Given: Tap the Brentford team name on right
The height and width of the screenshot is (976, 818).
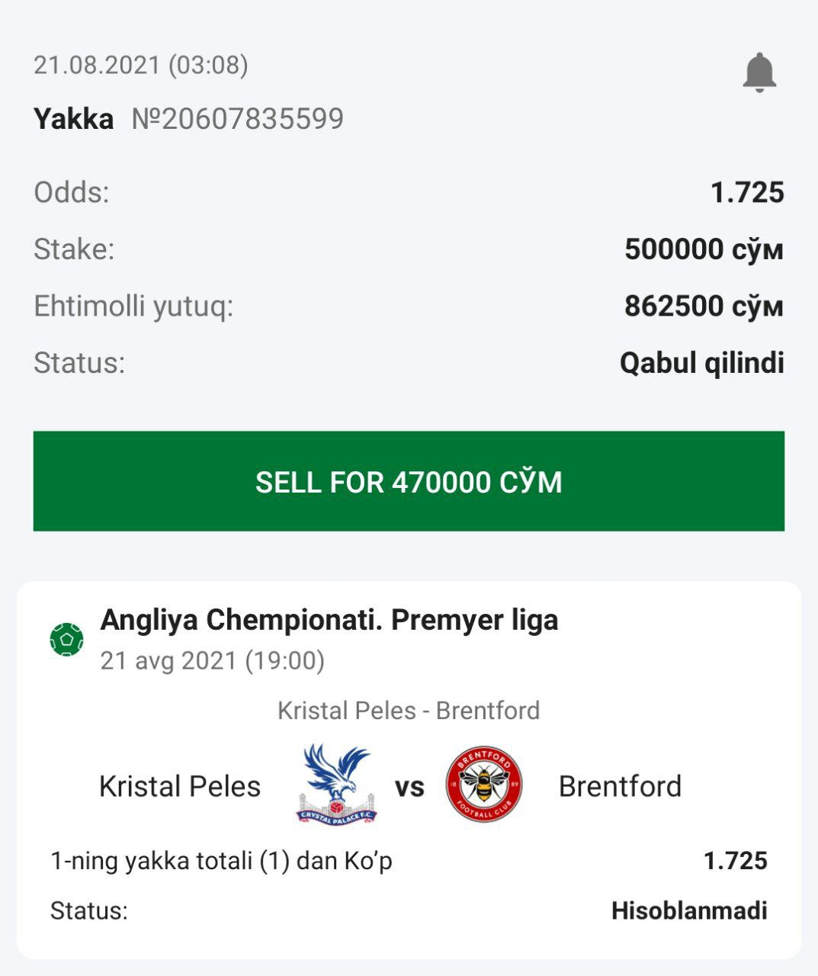Looking at the screenshot, I should pos(620,786).
